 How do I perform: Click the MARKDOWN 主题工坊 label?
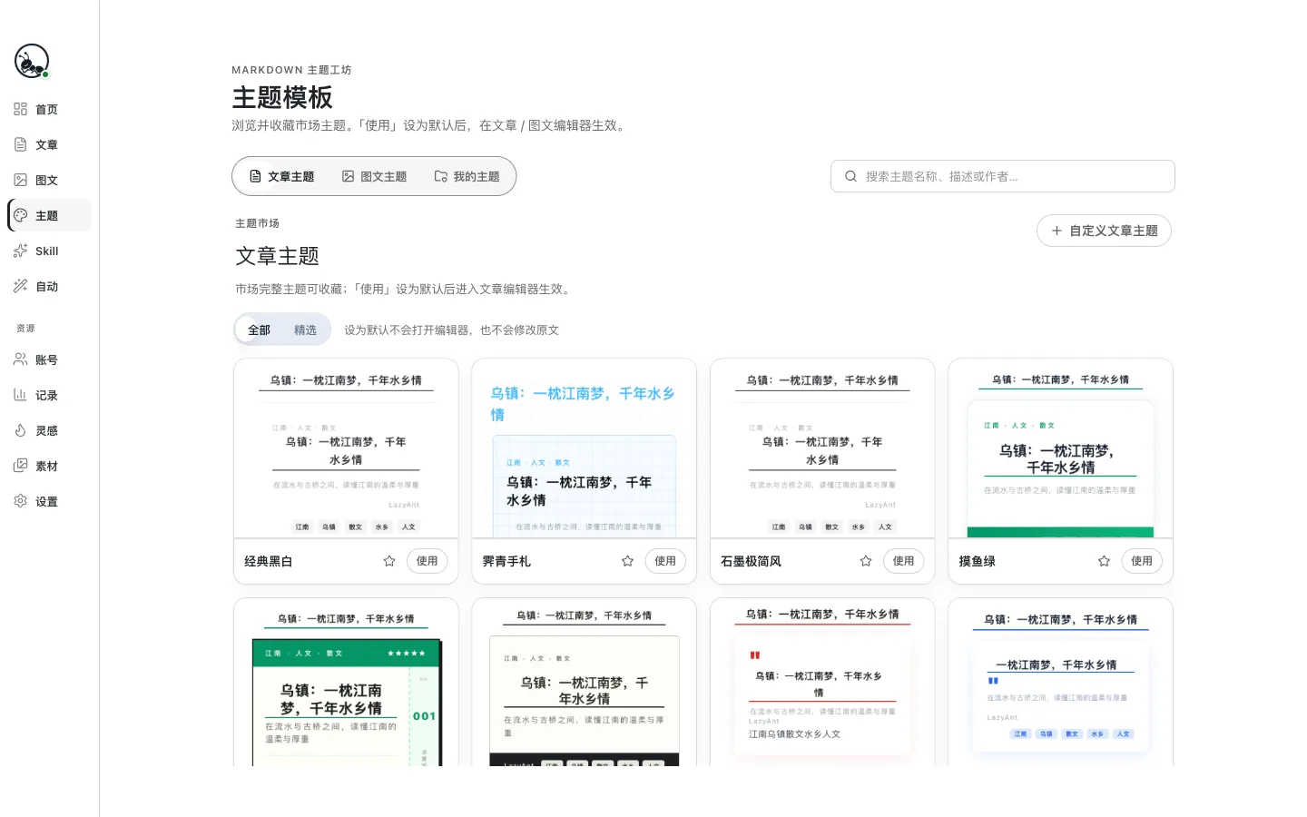[291, 70]
